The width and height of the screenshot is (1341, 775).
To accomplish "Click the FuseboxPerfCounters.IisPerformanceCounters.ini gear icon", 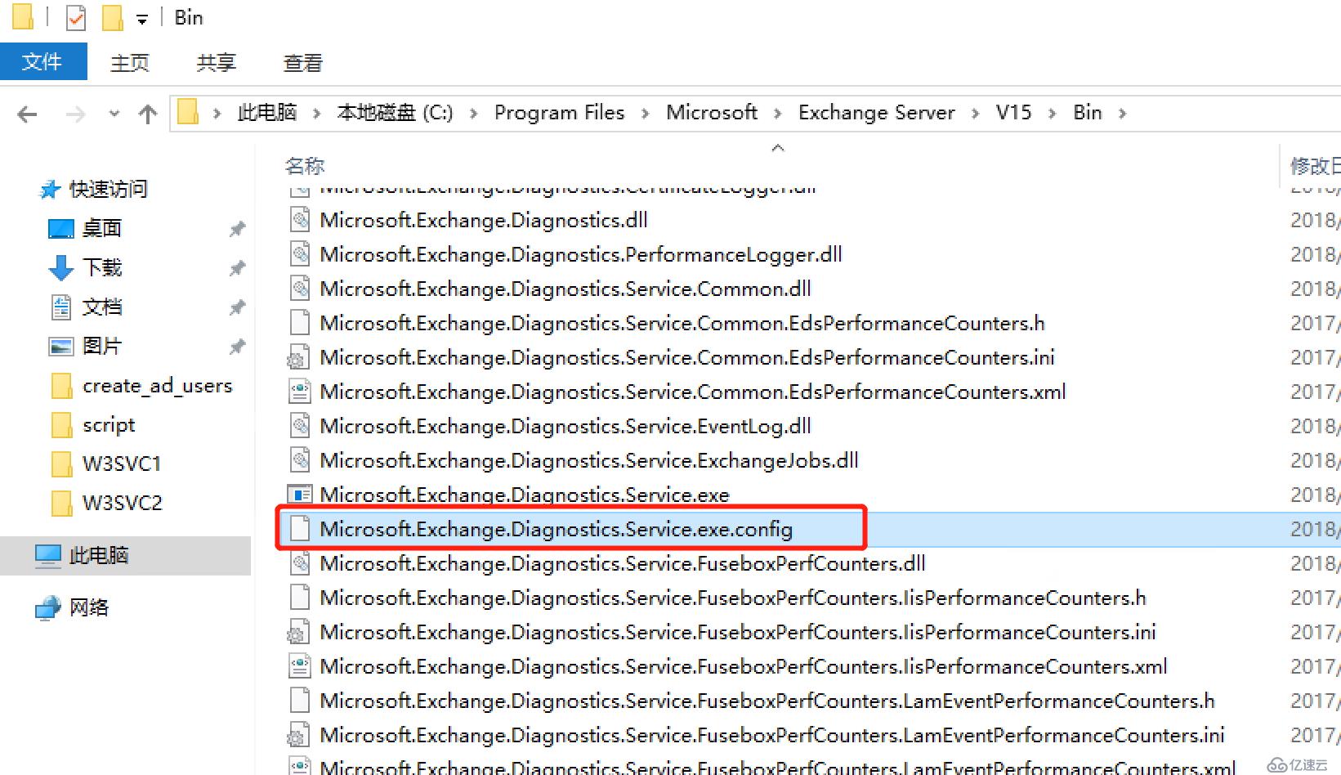I will [298, 632].
